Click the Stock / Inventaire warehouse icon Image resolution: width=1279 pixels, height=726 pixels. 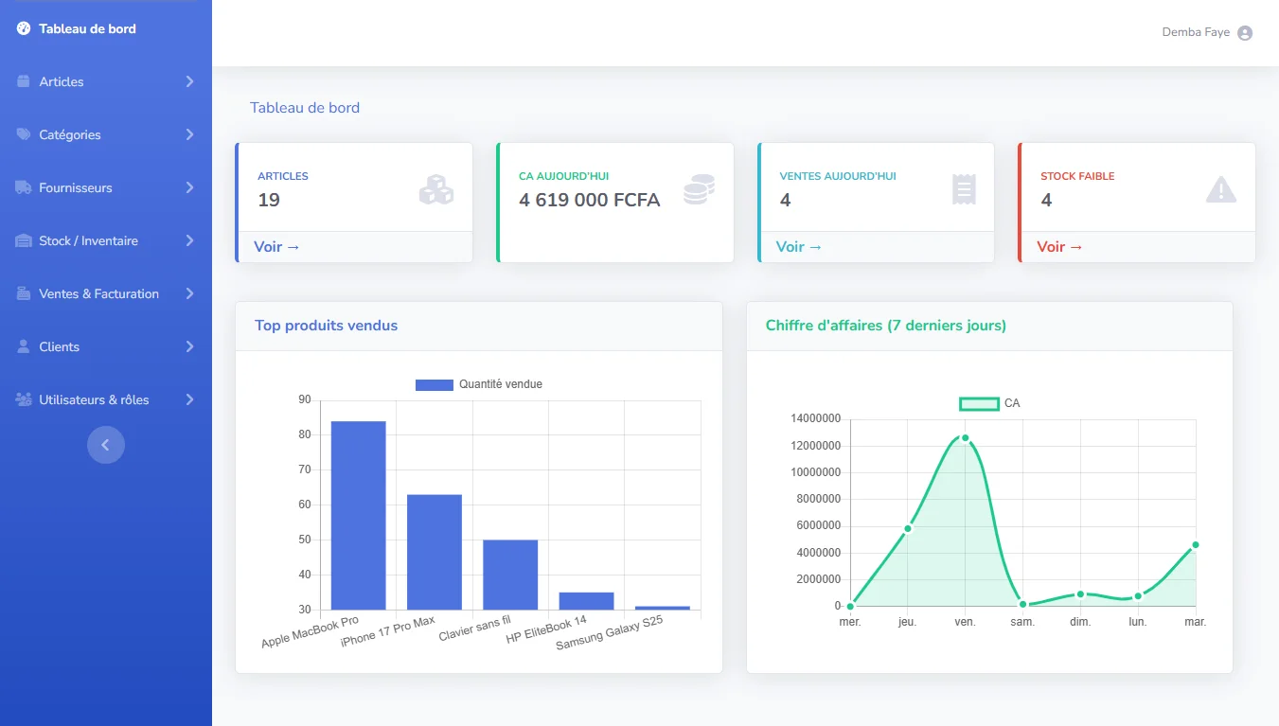point(24,240)
